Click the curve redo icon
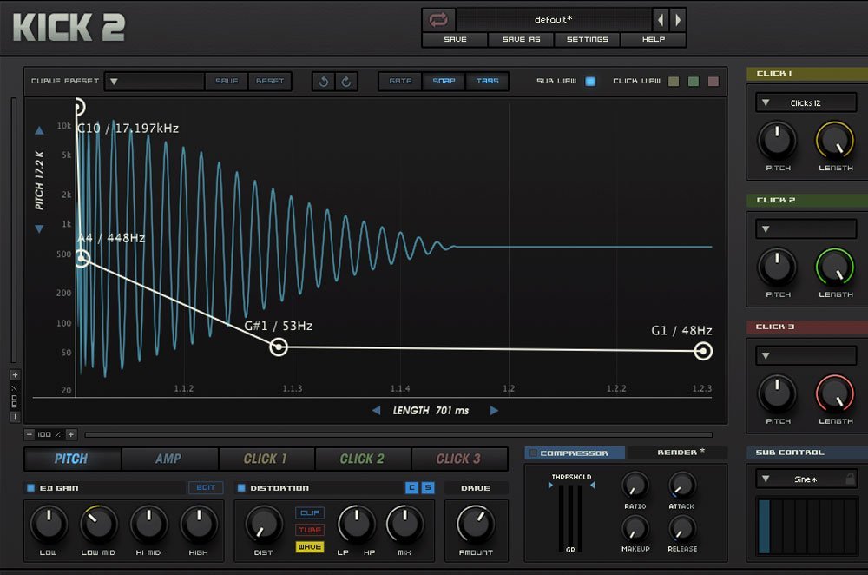The image size is (868, 575). tap(346, 82)
